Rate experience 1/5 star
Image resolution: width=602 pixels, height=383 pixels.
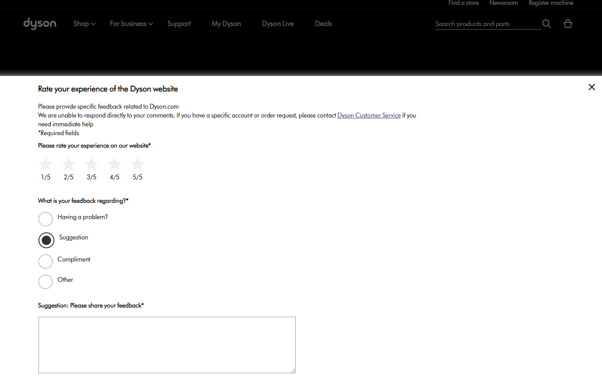[46, 164]
